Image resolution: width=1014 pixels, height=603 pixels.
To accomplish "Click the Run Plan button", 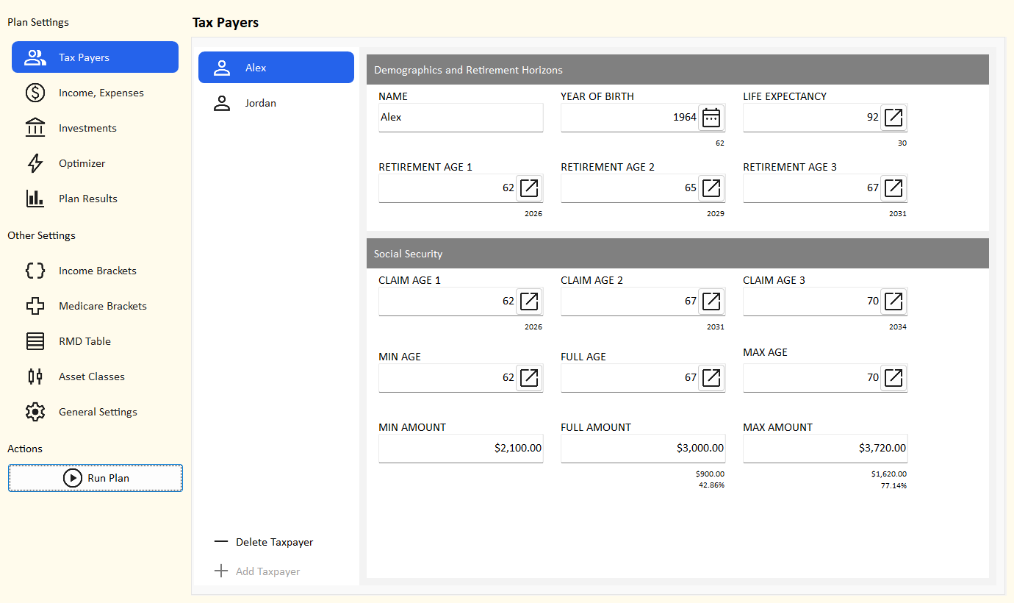I will 96,478.
